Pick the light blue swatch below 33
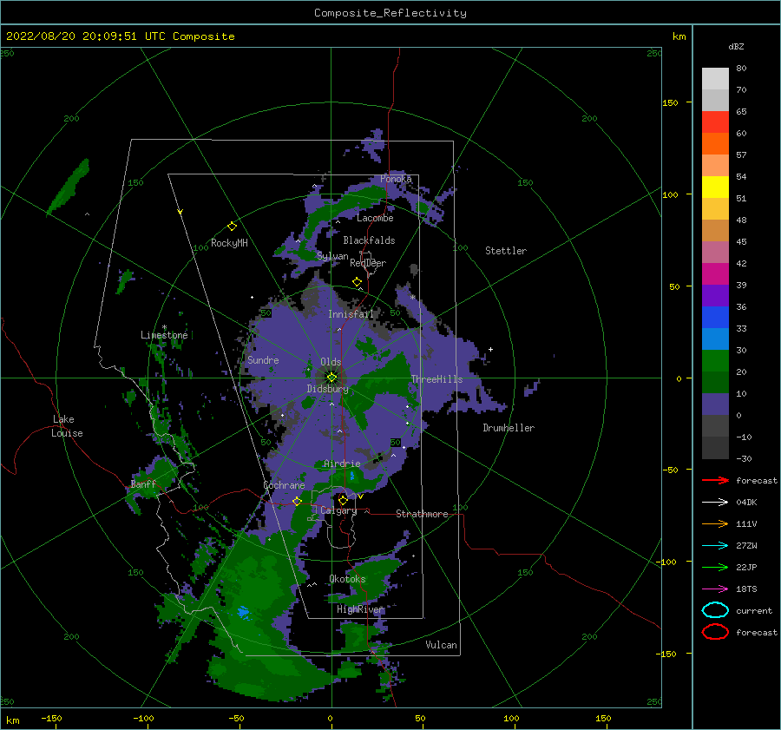 pyautogui.click(x=715, y=339)
